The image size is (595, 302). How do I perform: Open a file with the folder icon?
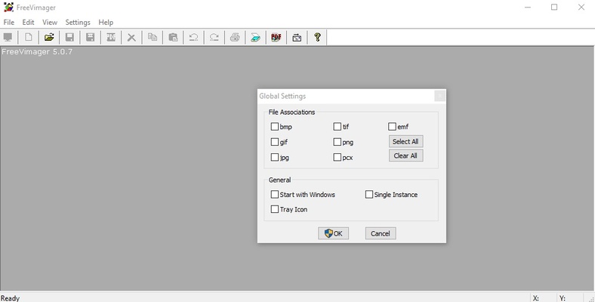(49, 37)
